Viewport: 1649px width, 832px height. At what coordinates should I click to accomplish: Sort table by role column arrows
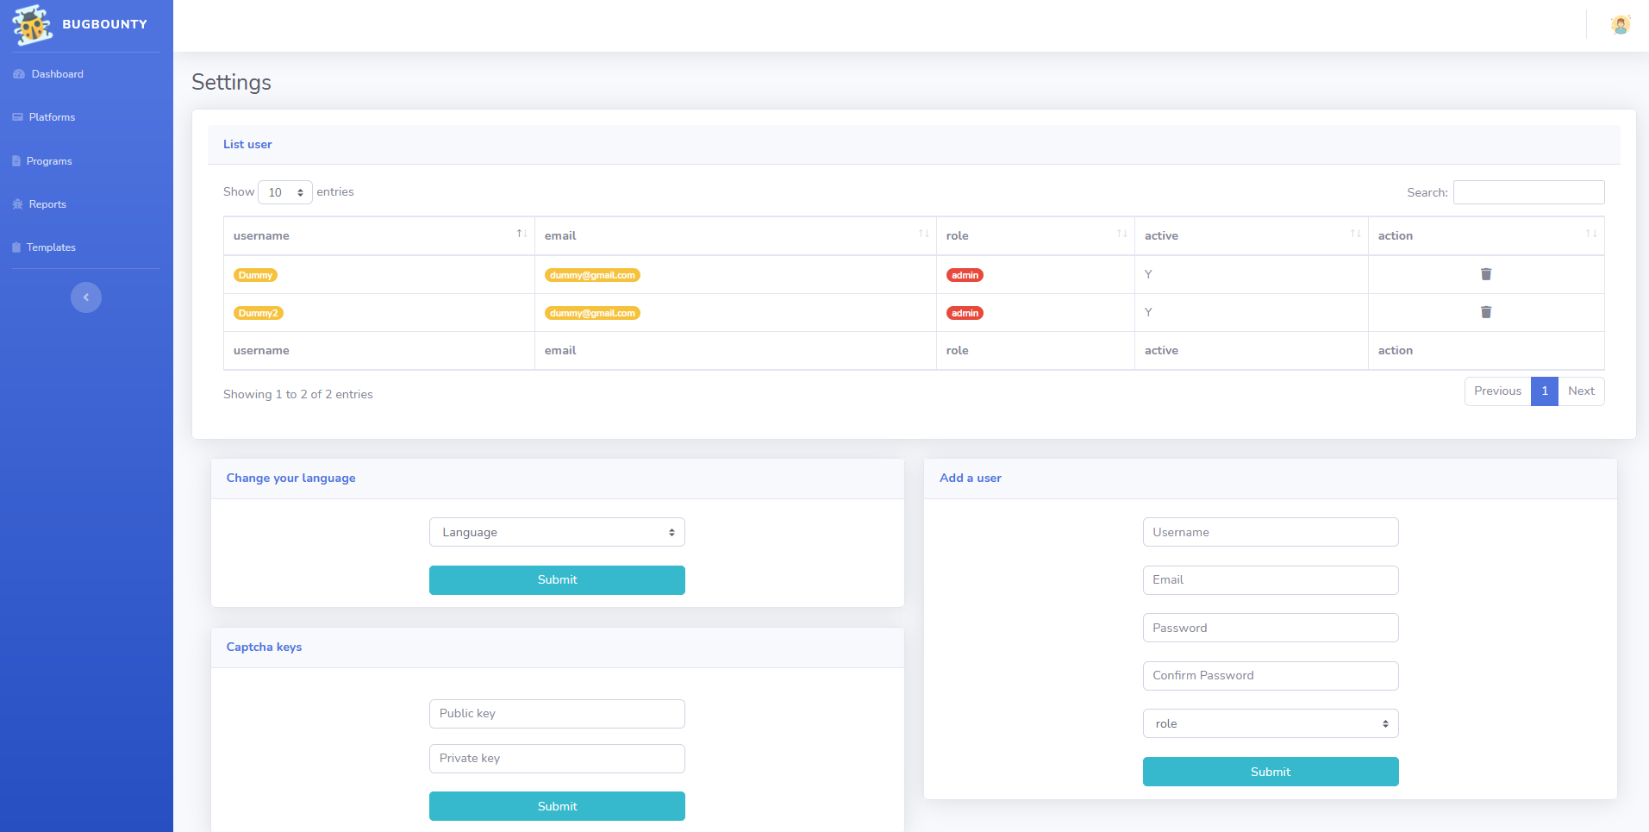[1121, 234]
